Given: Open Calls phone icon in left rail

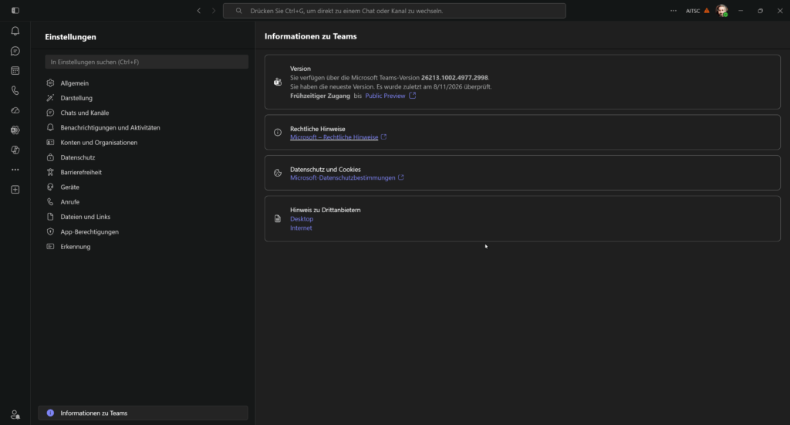Looking at the screenshot, I should (15, 91).
